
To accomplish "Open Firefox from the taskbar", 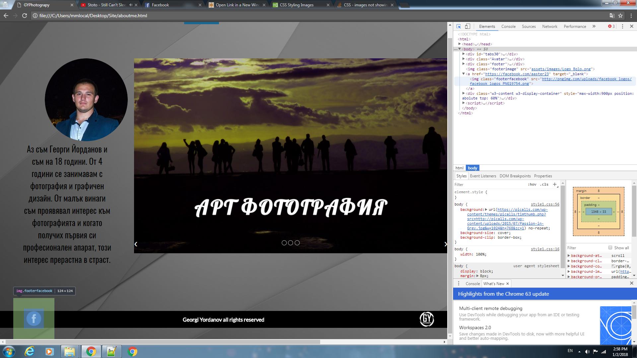I will pos(30,351).
